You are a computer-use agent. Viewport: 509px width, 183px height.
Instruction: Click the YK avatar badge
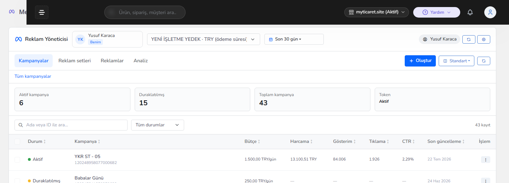coord(81,39)
